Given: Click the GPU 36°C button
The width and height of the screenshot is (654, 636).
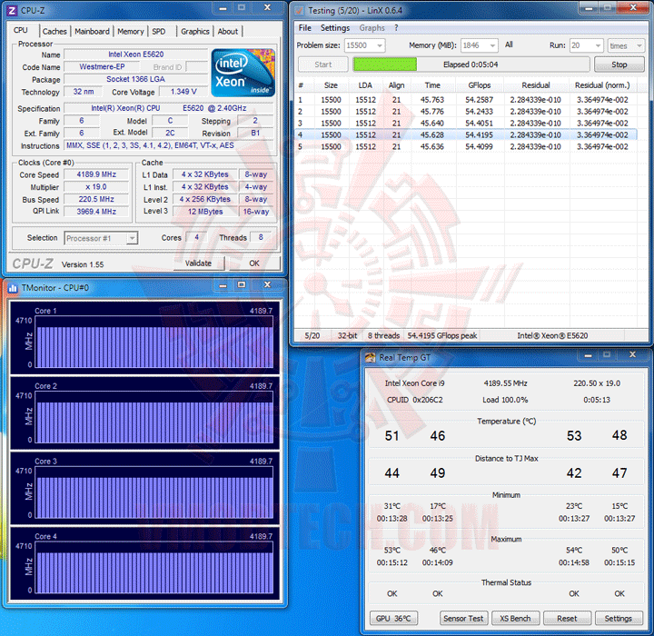Looking at the screenshot, I should pyautogui.click(x=393, y=619).
